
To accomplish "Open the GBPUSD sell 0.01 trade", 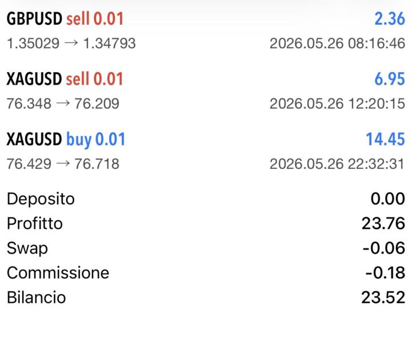I will click(206, 30).
